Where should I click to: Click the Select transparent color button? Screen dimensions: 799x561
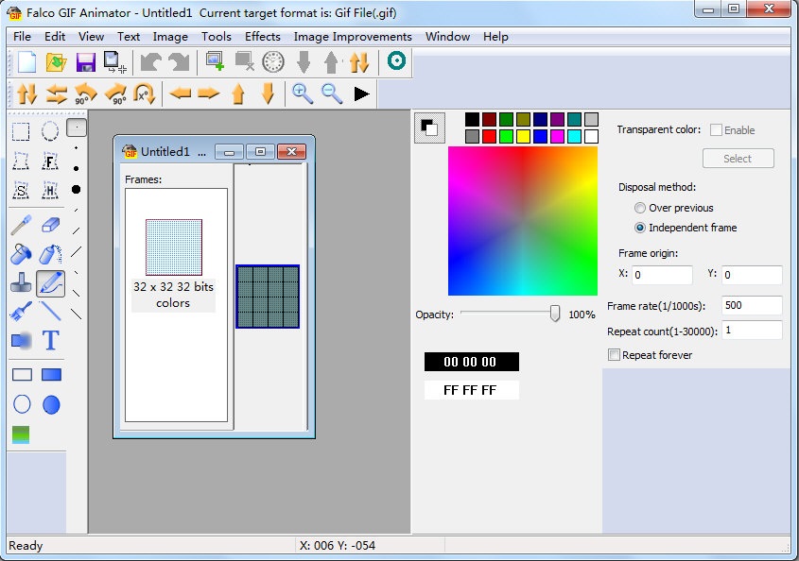point(738,159)
